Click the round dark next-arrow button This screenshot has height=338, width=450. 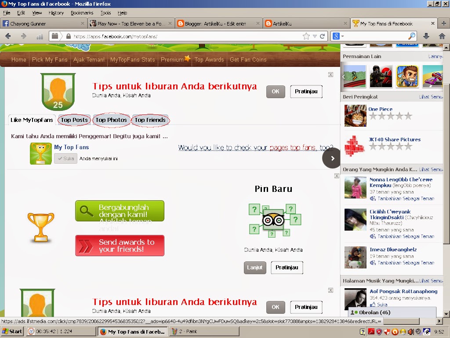pos(331,158)
